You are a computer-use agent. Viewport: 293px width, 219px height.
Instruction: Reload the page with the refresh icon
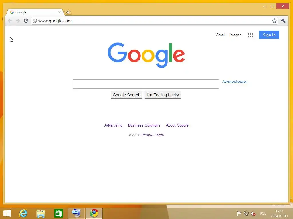[x=26, y=21]
